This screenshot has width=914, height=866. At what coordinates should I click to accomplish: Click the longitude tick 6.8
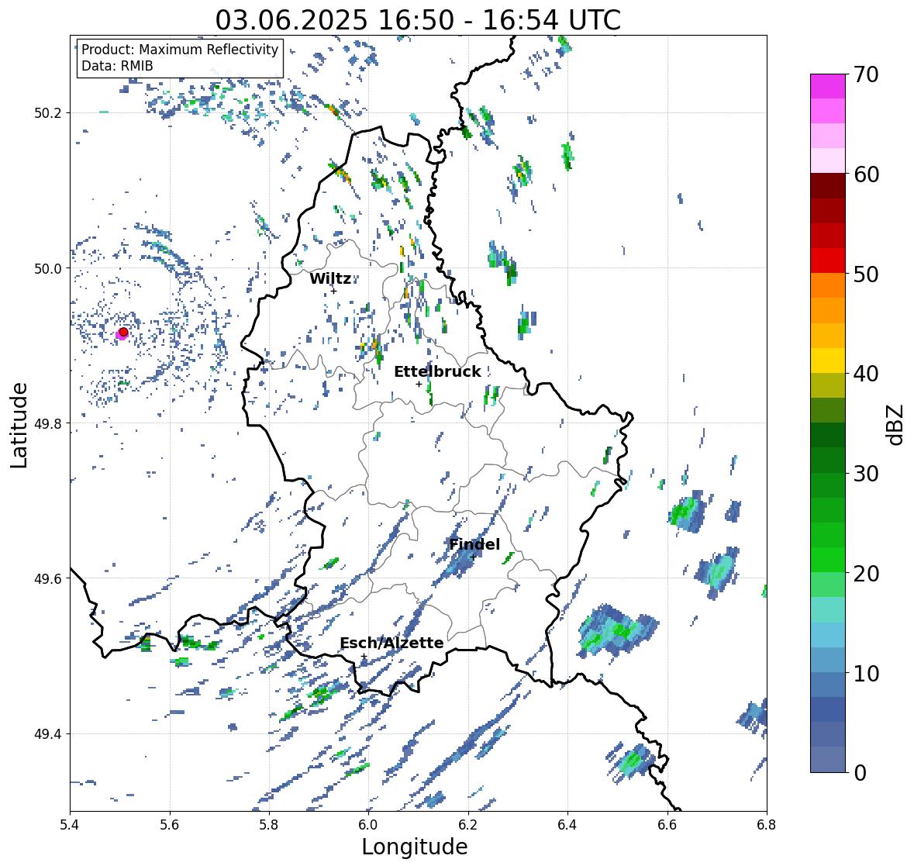[x=767, y=825]
